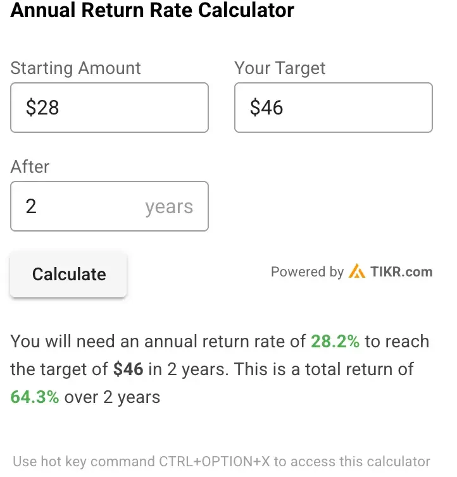Click the orange TIKR logo icon

[x=357, y=271]
